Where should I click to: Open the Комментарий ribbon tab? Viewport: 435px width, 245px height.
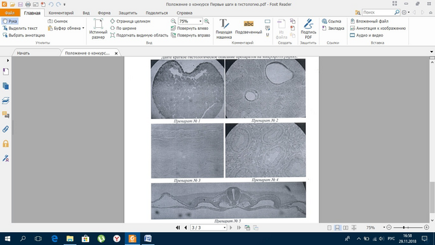tap(61, 13)
